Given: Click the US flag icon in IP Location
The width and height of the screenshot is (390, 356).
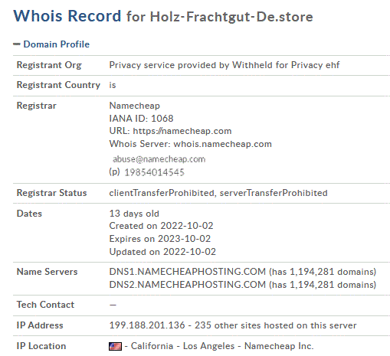Looking at the screenshot, I should [115, 346].
